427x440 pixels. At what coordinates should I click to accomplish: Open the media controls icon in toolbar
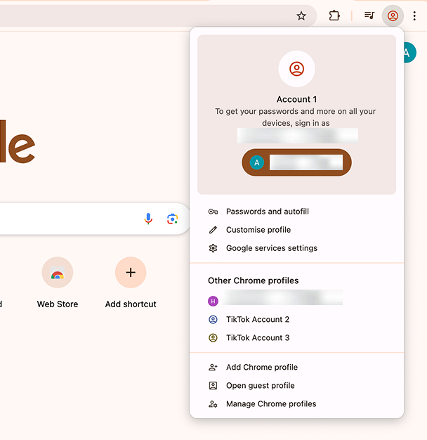coord(369,15)
